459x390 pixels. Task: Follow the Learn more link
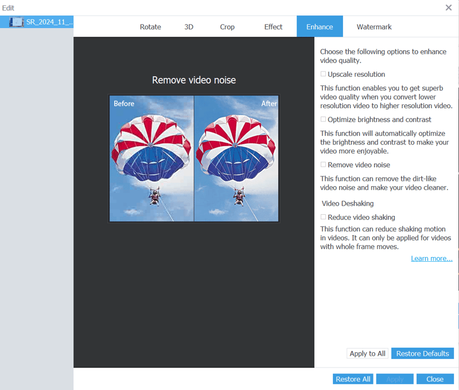(x=431, y=259)
